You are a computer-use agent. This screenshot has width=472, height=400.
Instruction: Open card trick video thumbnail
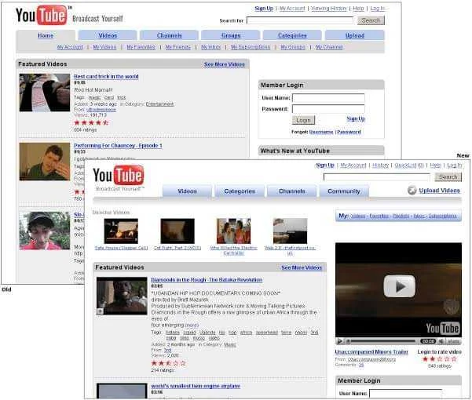click(45, 93)
